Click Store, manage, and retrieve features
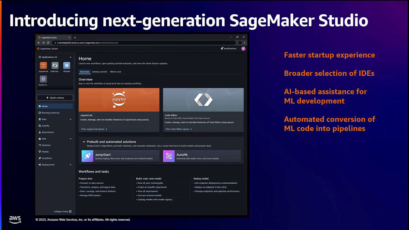 coord(97,191)
